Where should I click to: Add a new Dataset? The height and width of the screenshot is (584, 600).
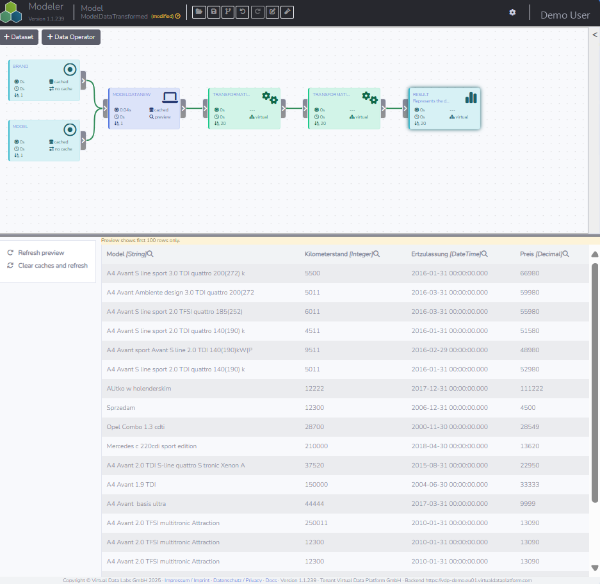[19, 37]
